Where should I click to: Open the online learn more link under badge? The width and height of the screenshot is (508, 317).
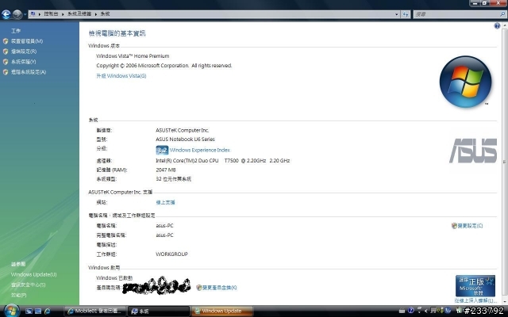click(x=475, y=301)
